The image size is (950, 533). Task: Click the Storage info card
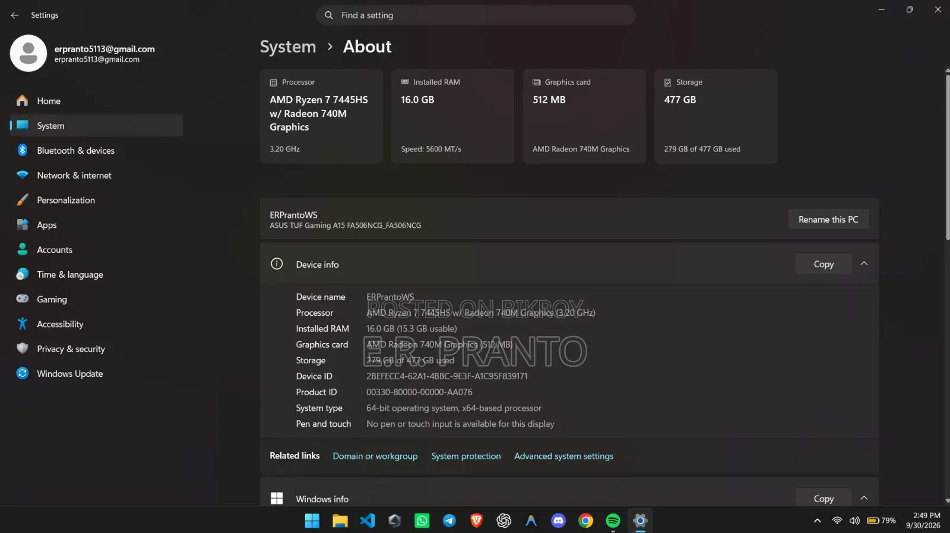(715, 116)
